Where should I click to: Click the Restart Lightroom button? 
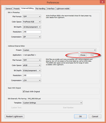14,116
